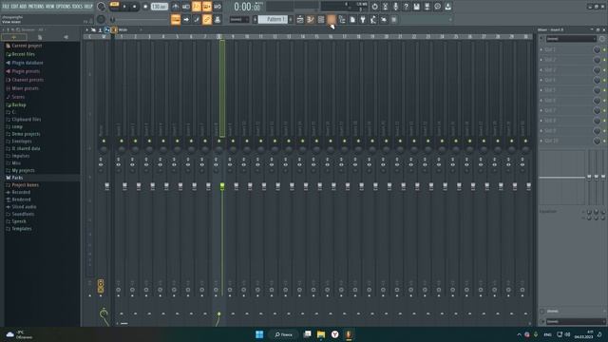Click the record button
This screenshot has height=342, width=608.
145,7
